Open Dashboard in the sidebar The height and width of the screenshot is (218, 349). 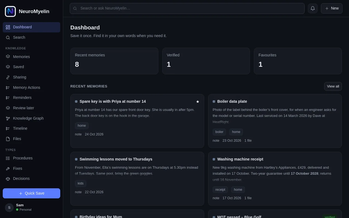31,27
